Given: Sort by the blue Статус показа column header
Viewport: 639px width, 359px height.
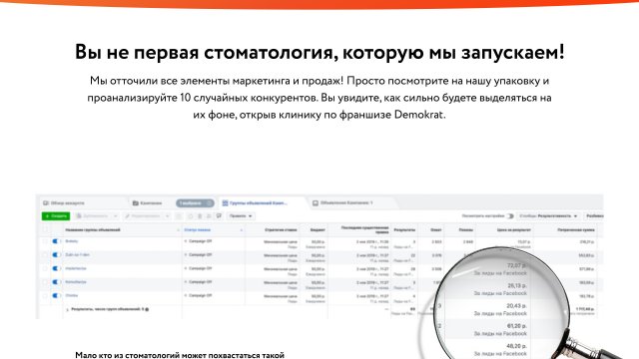Looking at the screenshot, I should [198, 230].
